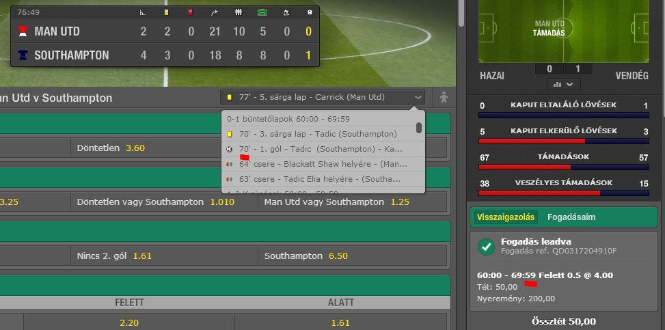Select the Visszaigazolás tab

coord(506,217)
